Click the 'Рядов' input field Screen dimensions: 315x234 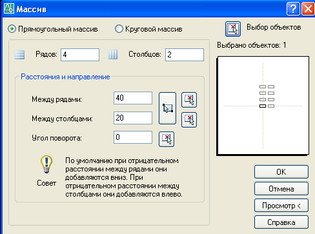80,55
